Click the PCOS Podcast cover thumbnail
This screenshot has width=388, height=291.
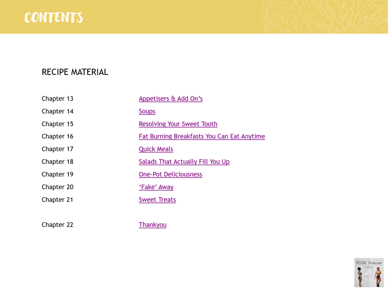(x=369, y=272)
